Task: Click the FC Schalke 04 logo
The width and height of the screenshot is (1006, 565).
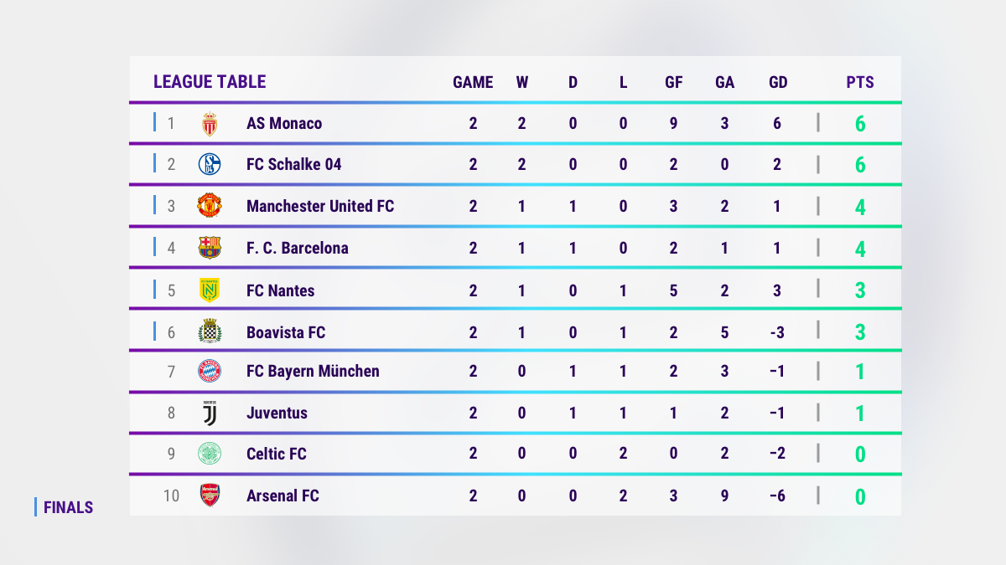Action: 210,164
